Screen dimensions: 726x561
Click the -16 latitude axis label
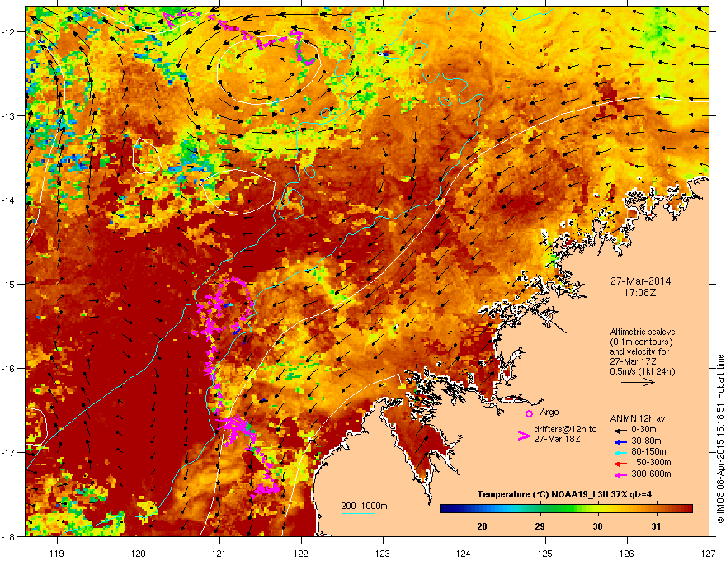pyautogui.click(x=9, y=369)
